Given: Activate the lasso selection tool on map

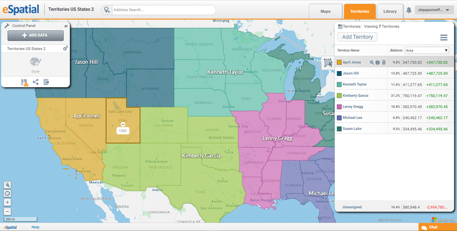Looking at the screenshot, I should [x=328, y=62].
